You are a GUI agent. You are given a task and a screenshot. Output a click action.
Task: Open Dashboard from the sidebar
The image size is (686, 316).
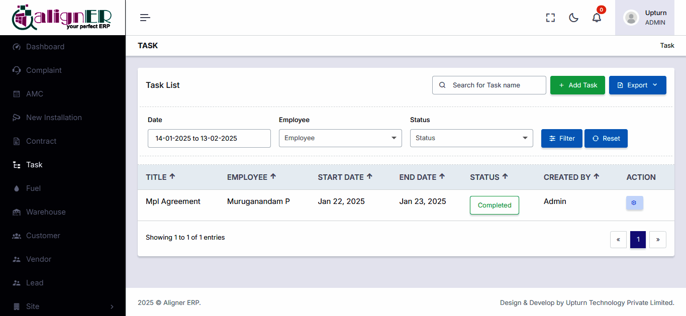click(45, 47)
